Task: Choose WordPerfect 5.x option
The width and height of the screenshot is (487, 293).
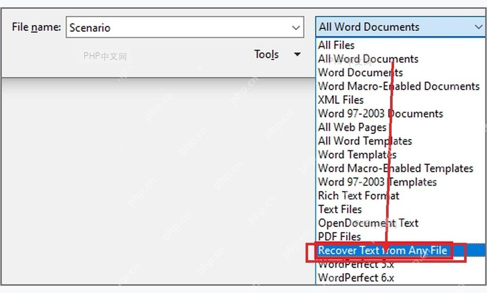Action: coord(401,264)
